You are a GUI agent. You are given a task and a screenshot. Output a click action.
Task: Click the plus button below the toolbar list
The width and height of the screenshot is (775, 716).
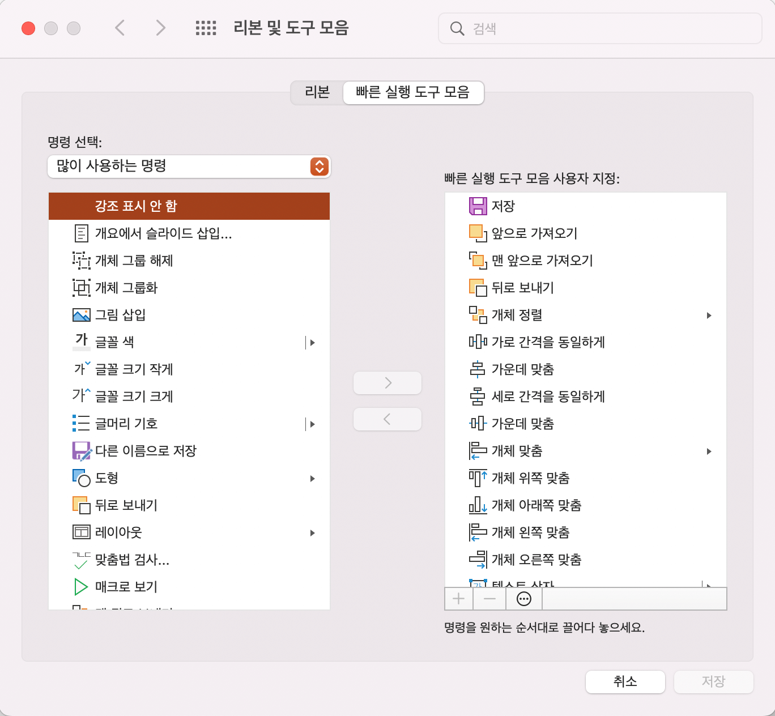click(x=459, y=599)
